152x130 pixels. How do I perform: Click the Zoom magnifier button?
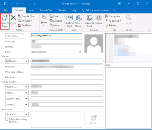[129, 20]
